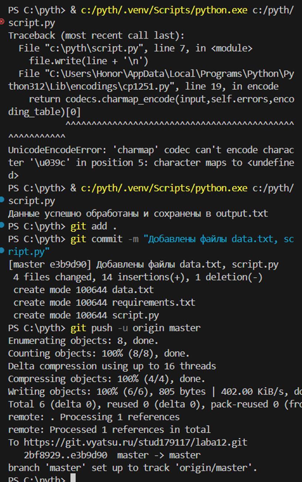Click the 'git push -u origin master' command
Image resolution: width=302 pixels, height=482 pixels.
(135, 328)
